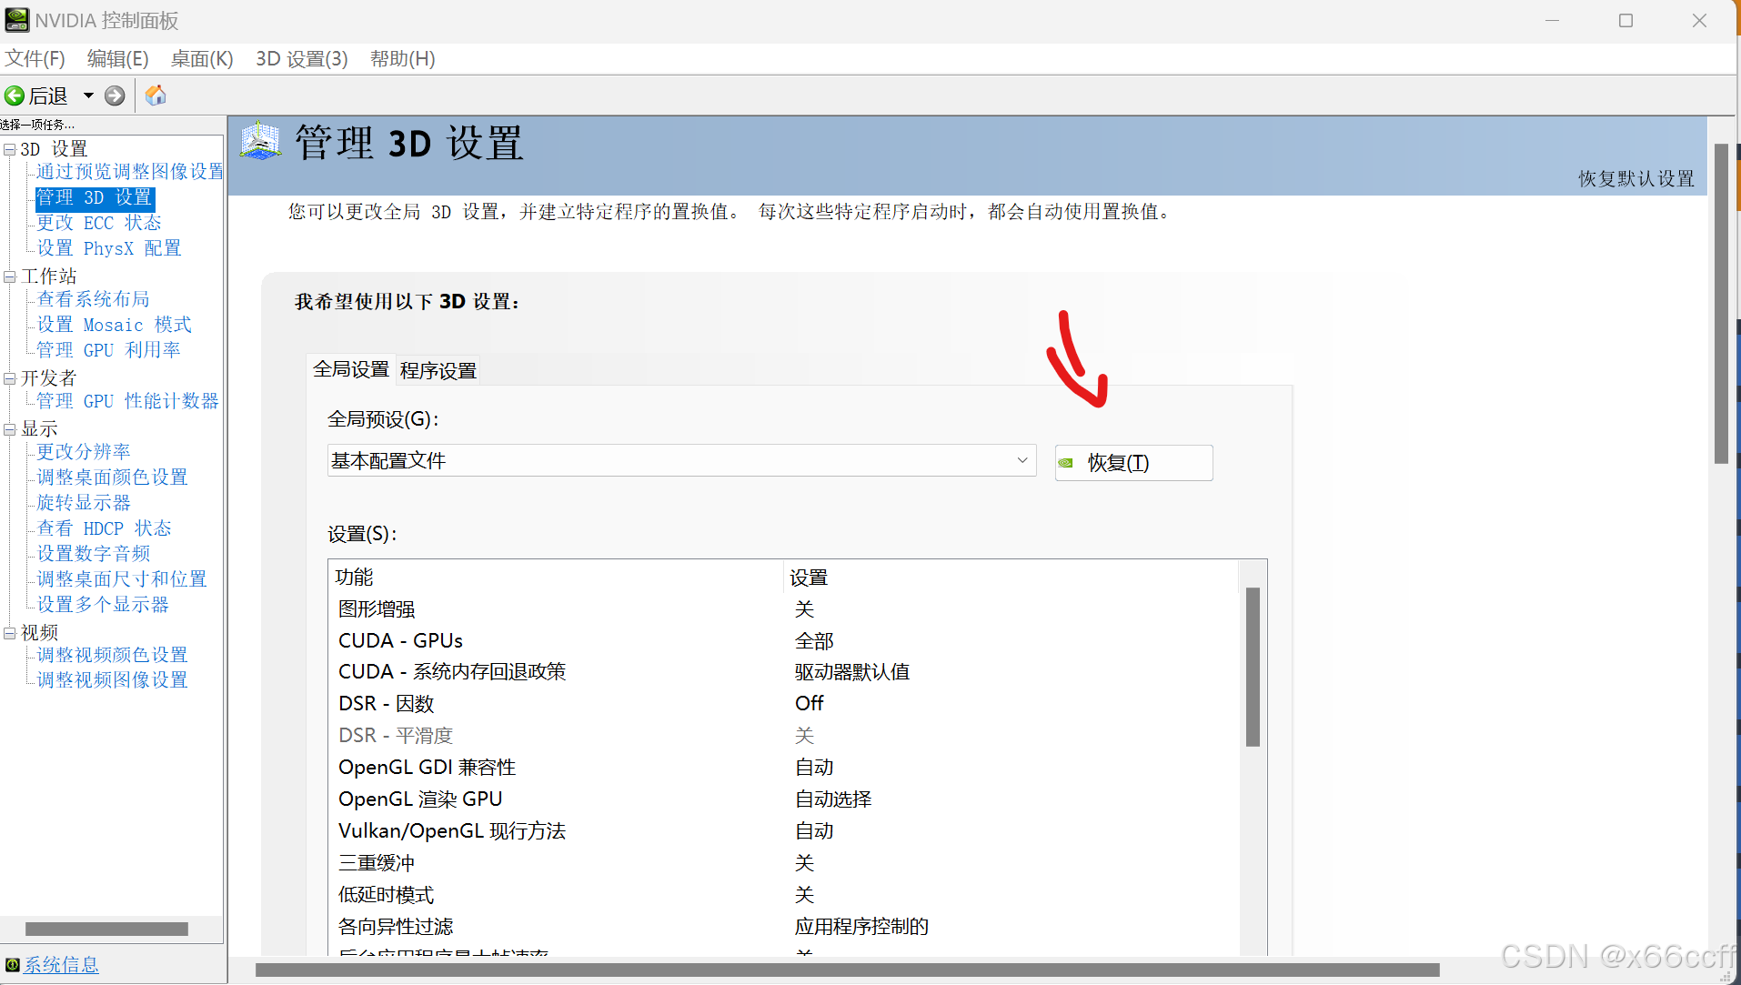This screenshot has height=985, width=1741.
Task: Switch to the 程序设置 tab
Action: pos(438,371)
